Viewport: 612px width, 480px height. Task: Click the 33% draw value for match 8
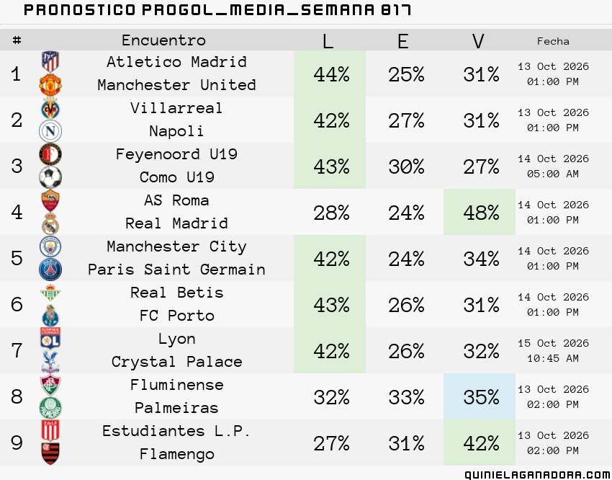click(x=406, y=397)
